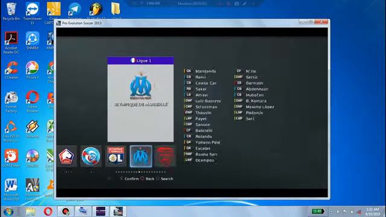
Task: Click player name Caleta Car
Action: 206,83
